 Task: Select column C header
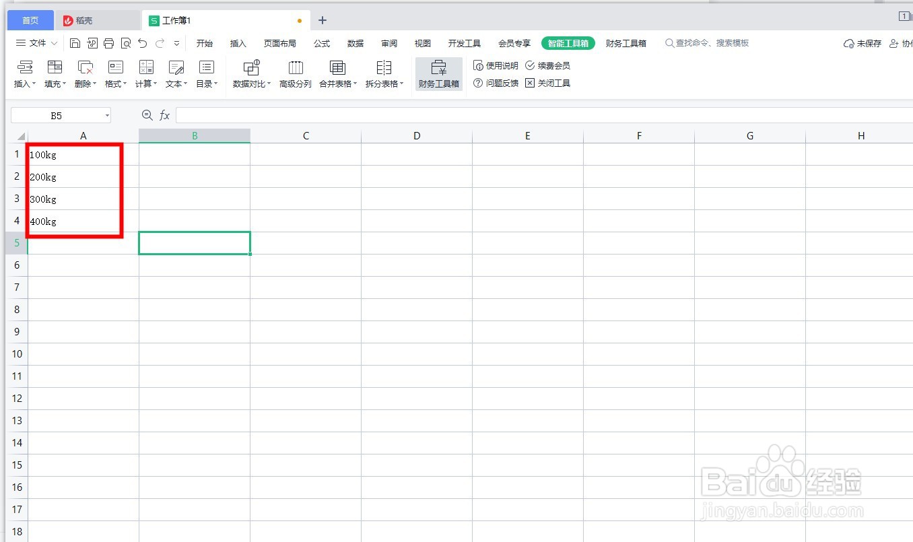coord(306,136)
